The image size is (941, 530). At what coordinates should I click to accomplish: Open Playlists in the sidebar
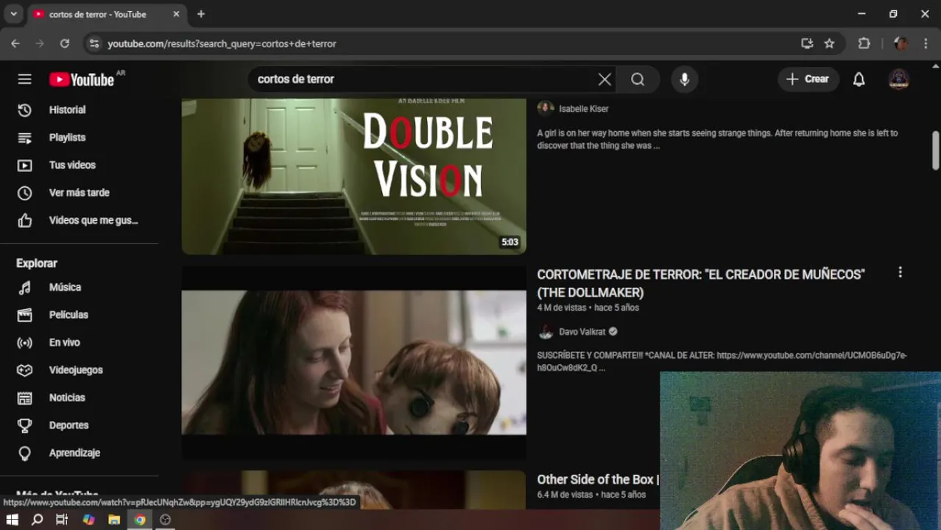[67, 138]
